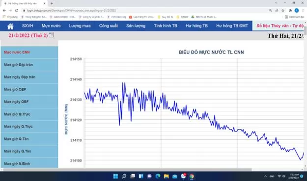Reload the page in browser
This screenshot has height=181, width=307.
[16, 10]
